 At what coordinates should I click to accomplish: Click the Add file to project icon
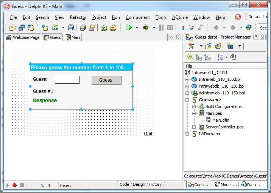click(x=104, y=28)
